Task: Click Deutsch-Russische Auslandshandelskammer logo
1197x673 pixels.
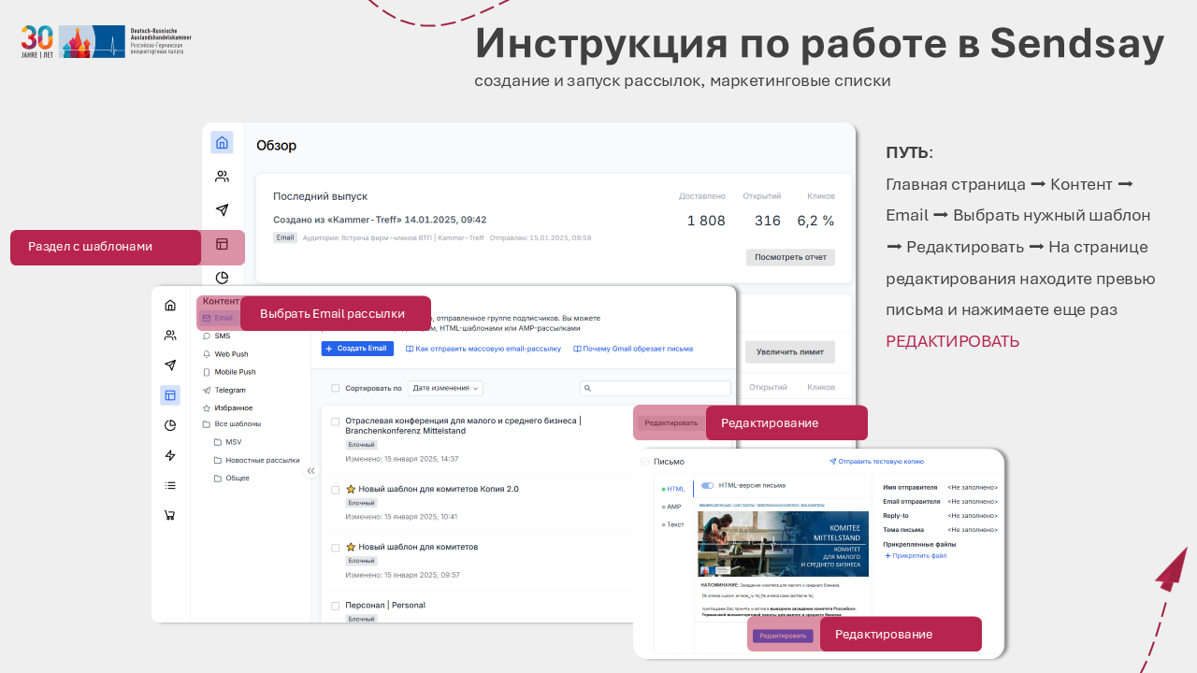Action: tap(106, 41)
